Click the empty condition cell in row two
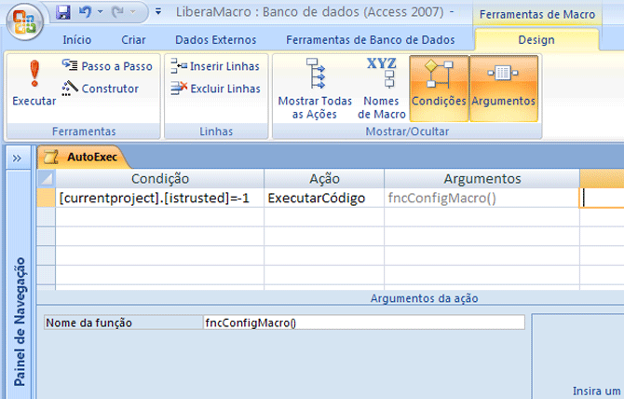This screenshot has height=399, width=624. (160, 217)
